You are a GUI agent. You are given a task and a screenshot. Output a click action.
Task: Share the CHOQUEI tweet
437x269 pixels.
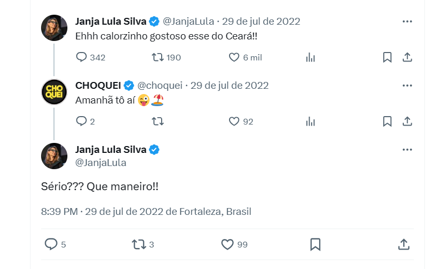tap(407, 121)
